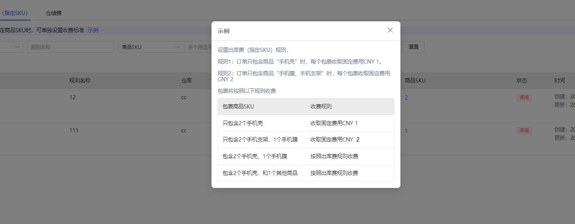Click dialog title 示例
The height and width of the screenshot is (224, 575).
pos(223,31)
